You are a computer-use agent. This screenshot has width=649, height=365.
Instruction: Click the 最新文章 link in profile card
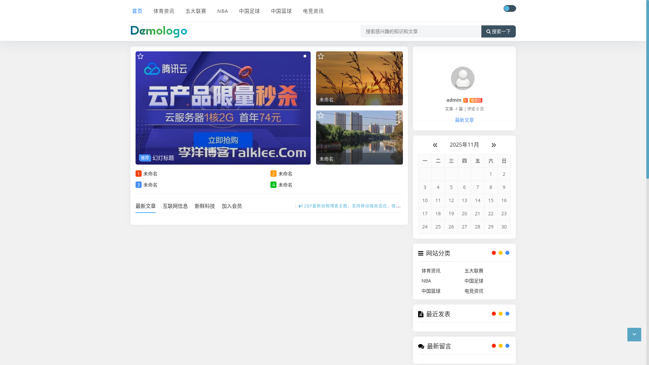[x=464, y=120]
